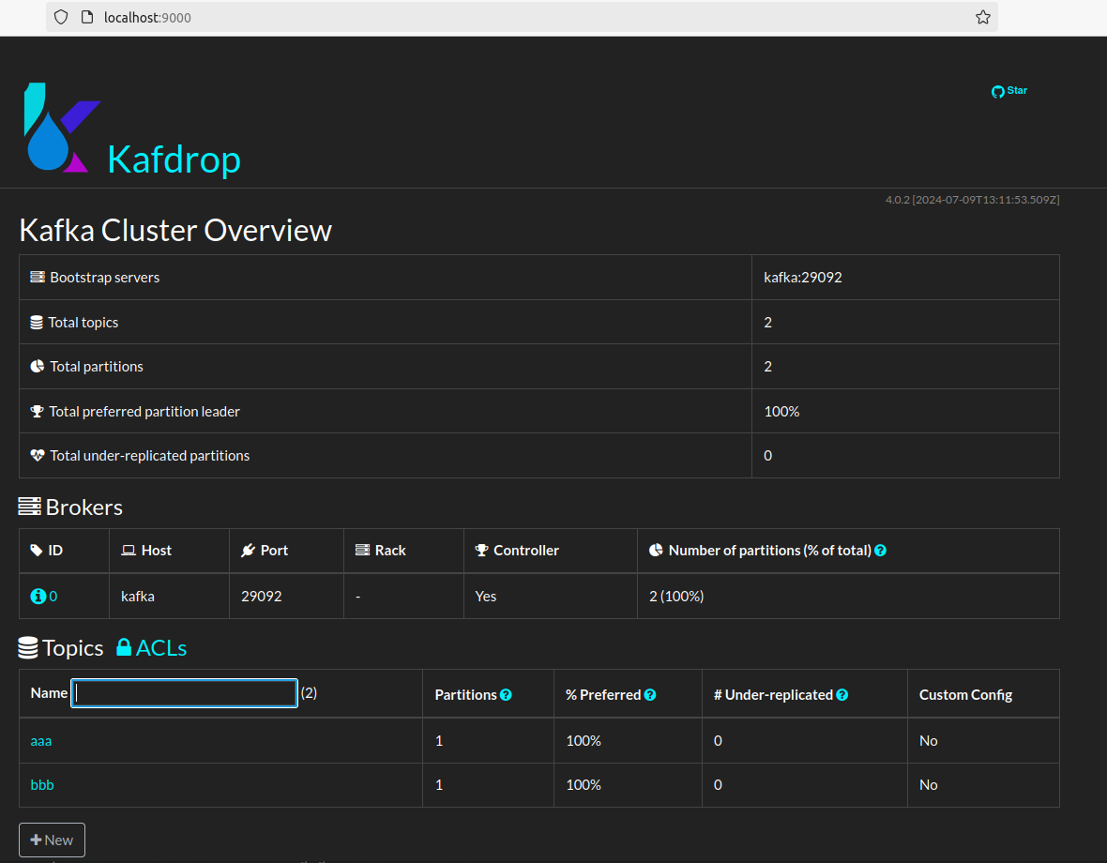Click the New topic button
This screenshot has width=1107, height=863.
pos(53,840)
